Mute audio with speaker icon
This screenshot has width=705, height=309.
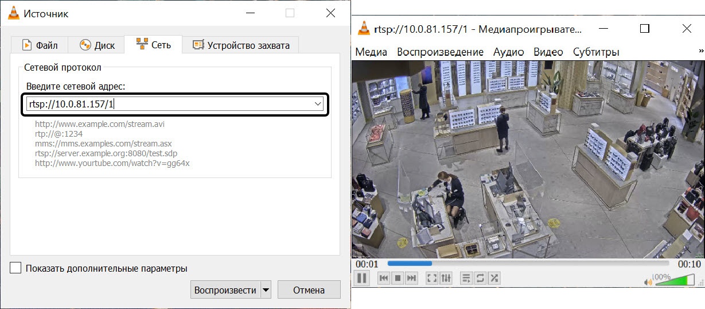(648, 282)
